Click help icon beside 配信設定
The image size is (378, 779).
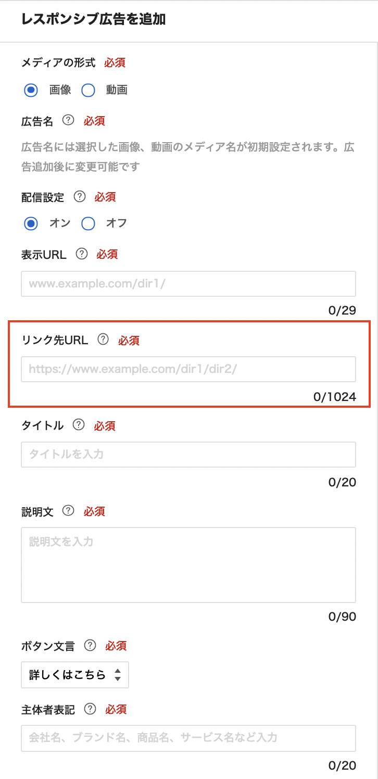[79, 197]
